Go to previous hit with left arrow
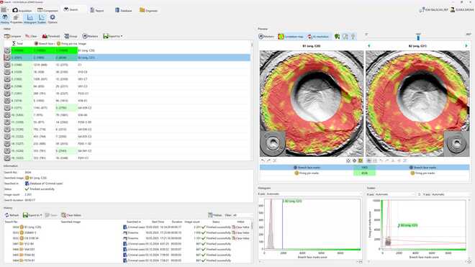Screen dimensions: 475x267 [369, 46]
